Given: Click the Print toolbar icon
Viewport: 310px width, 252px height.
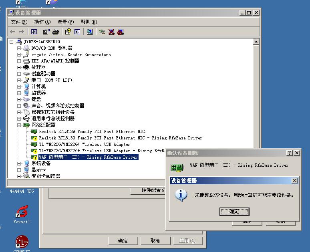Looking at the screenshot, I should (x=56, y=32).
